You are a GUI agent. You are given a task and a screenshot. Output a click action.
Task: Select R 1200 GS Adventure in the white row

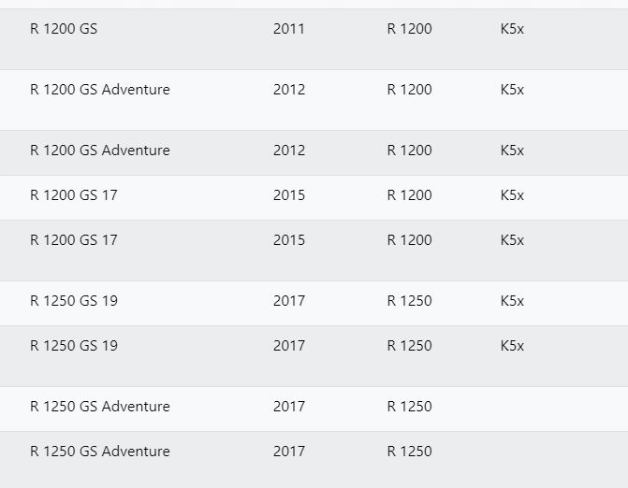click(100, 90)
